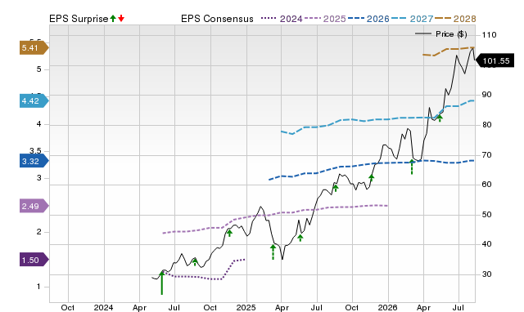Toggle the Price ($) legend entry
This screenshot has height=312, width=524.
pyautogui.click(x=441, y=34)
